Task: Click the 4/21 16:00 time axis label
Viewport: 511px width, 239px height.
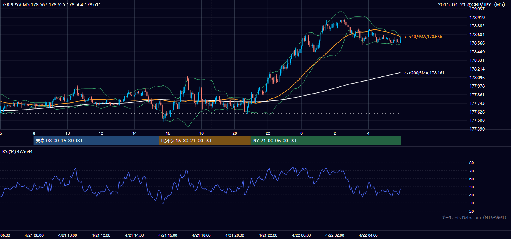Action: (168, 235)
